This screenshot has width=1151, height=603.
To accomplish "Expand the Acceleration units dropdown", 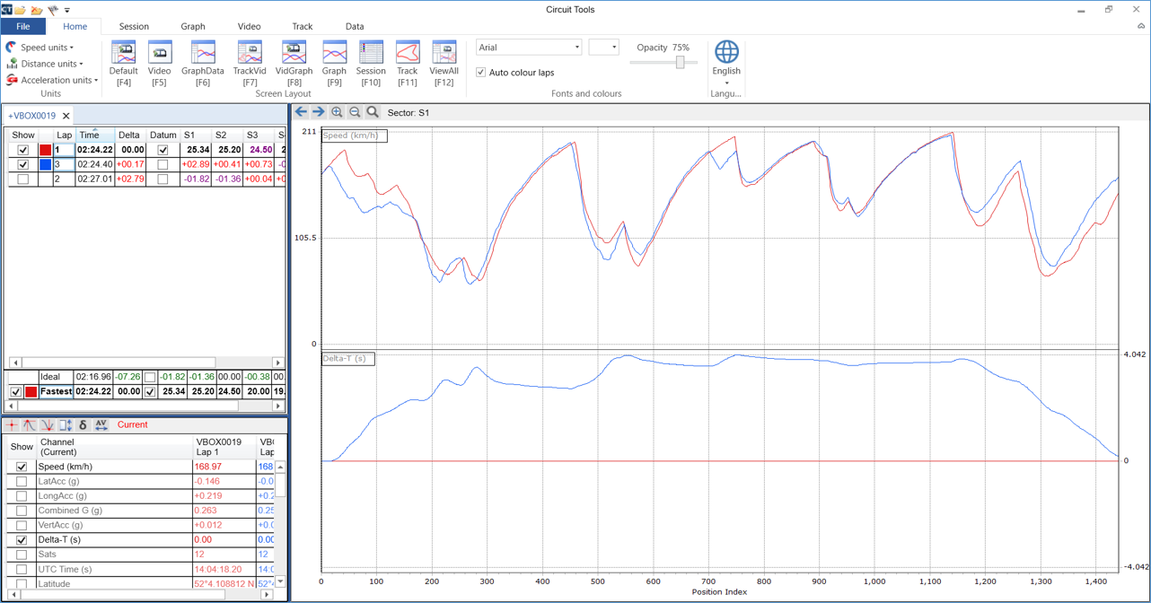I will click(x=51, y=80).
